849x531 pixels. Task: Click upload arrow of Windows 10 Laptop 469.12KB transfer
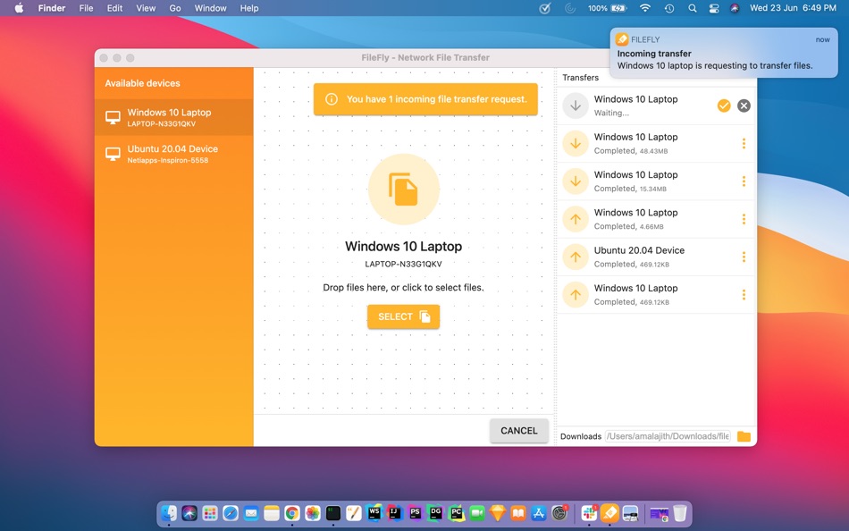click(576, 295)
